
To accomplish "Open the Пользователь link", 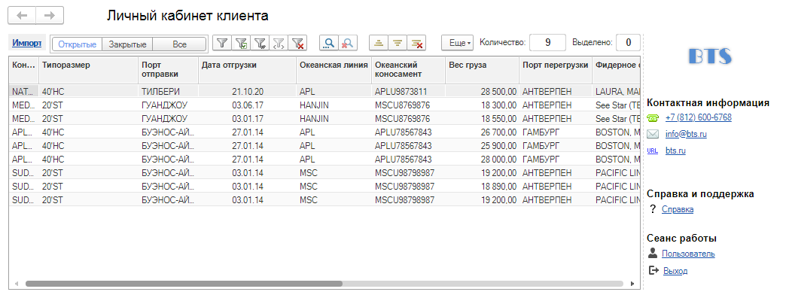I will (688, 254).
